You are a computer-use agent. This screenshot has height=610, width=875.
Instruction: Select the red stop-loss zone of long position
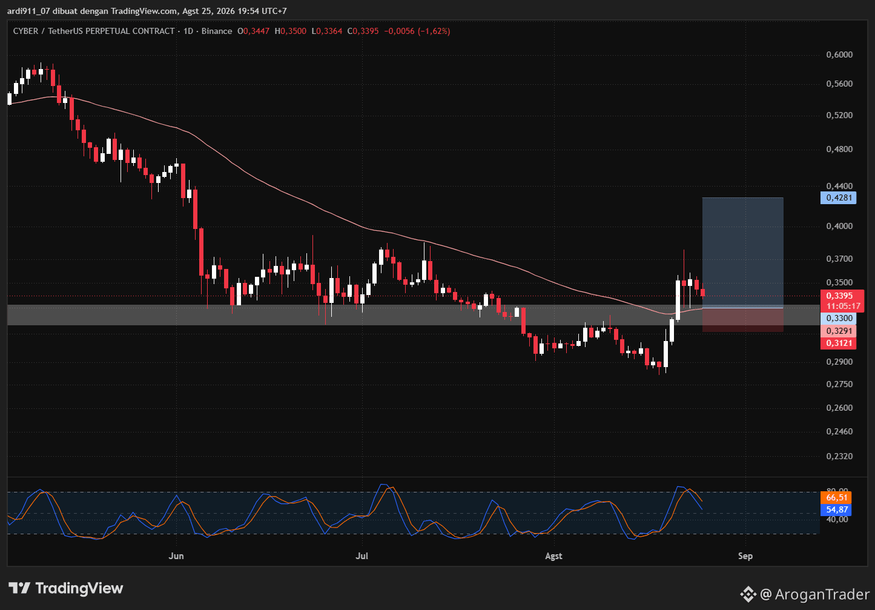742,320
